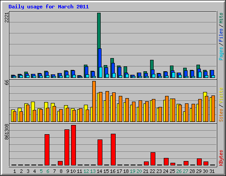The height and width of the screenshot is (176, 226).
Task: Click the day '8' label on x-axis
Action: coord(61,171)
